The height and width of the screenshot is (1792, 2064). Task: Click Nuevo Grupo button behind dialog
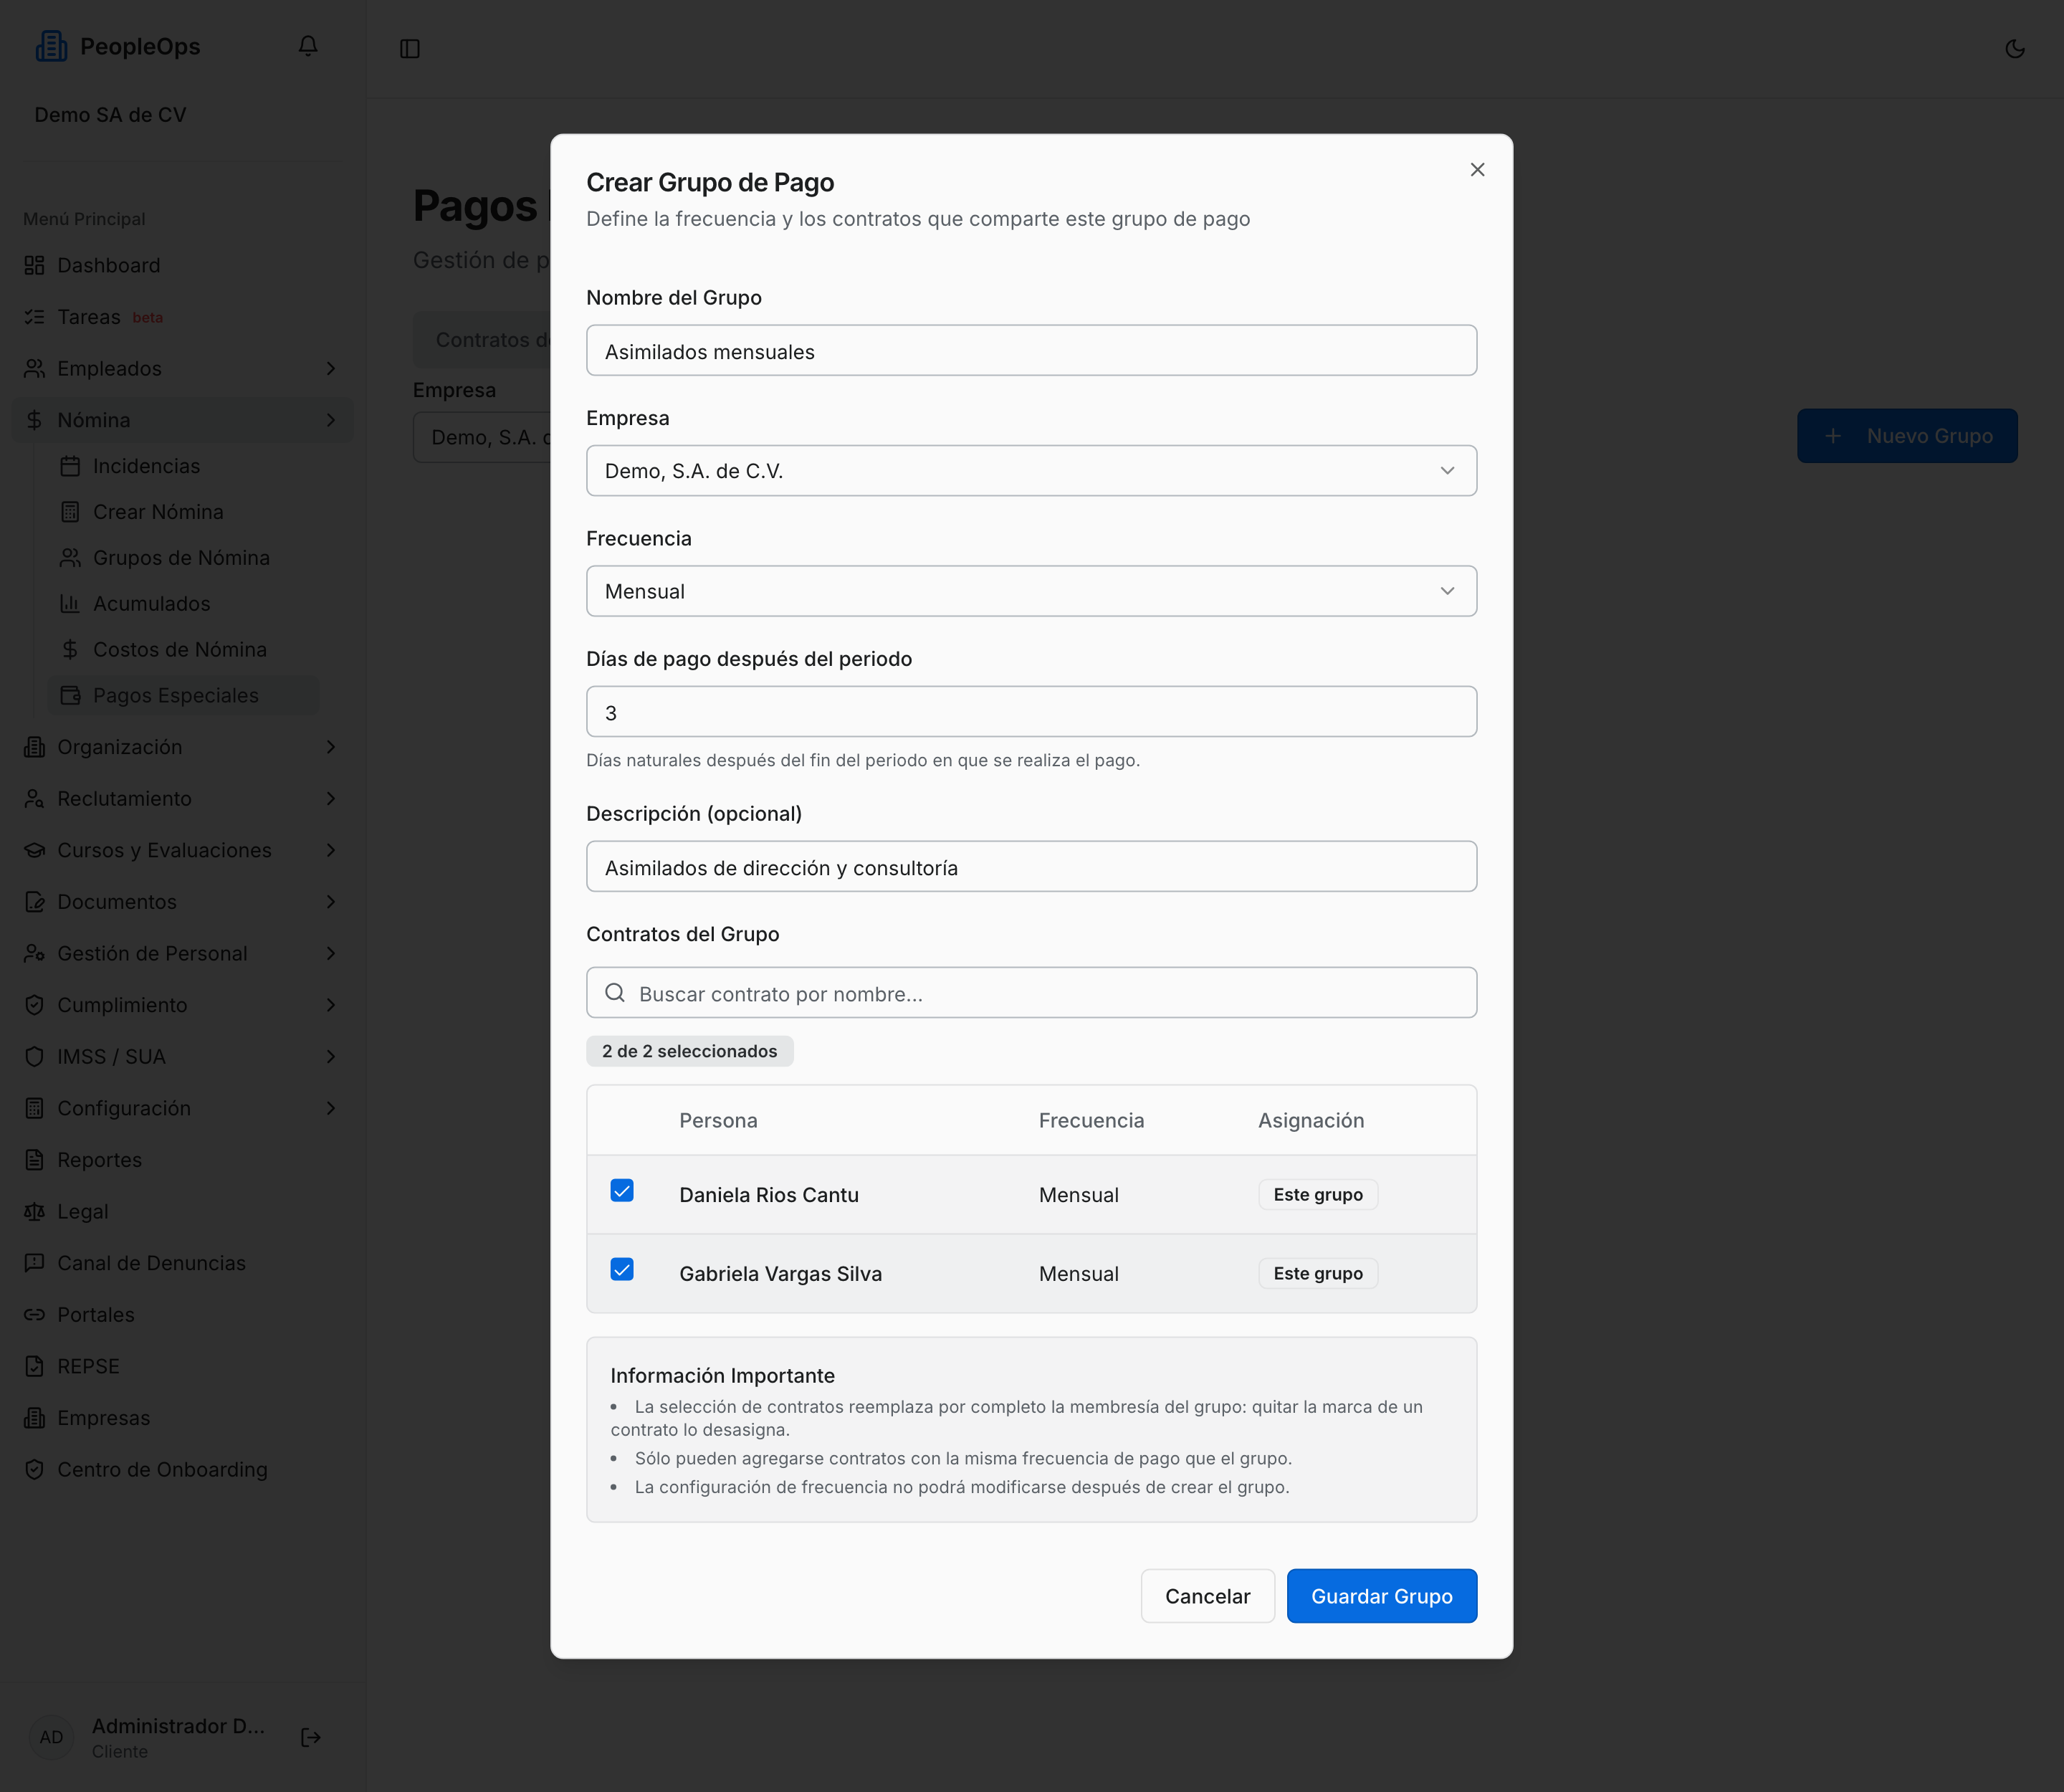(x=1907, y=436)
